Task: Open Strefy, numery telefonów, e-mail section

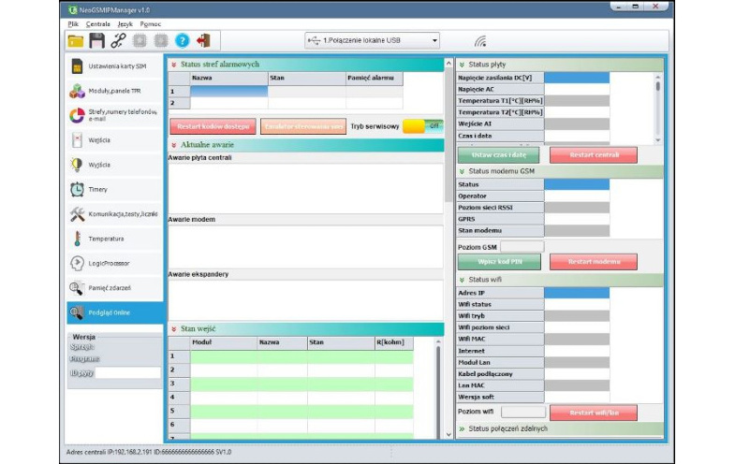Action: pos(115,116)
